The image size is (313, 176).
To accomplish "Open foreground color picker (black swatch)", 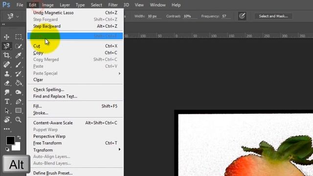I will coord(10,140).
